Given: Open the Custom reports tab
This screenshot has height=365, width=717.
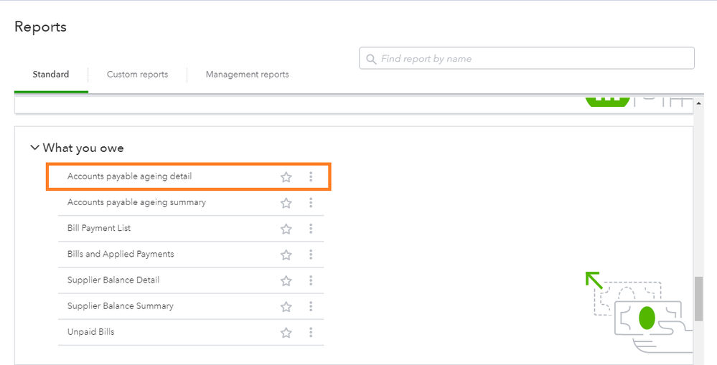Looking at the screenshot, I should click(137, 74).
